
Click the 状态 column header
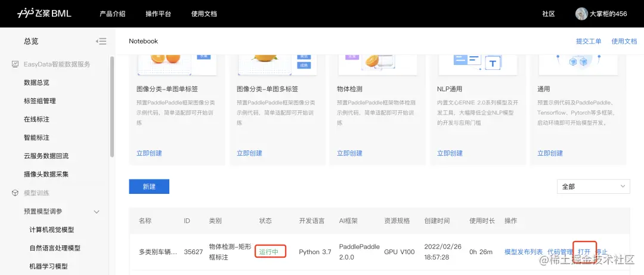(265, 221)
